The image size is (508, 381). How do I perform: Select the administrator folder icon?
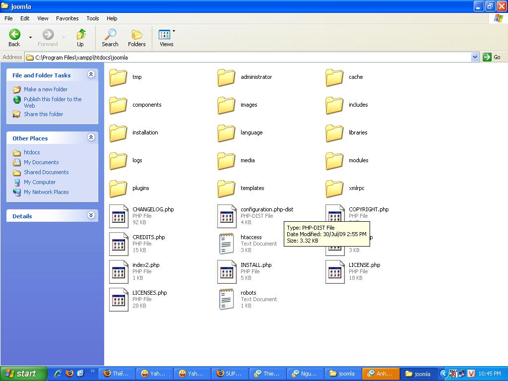(226, 77)
